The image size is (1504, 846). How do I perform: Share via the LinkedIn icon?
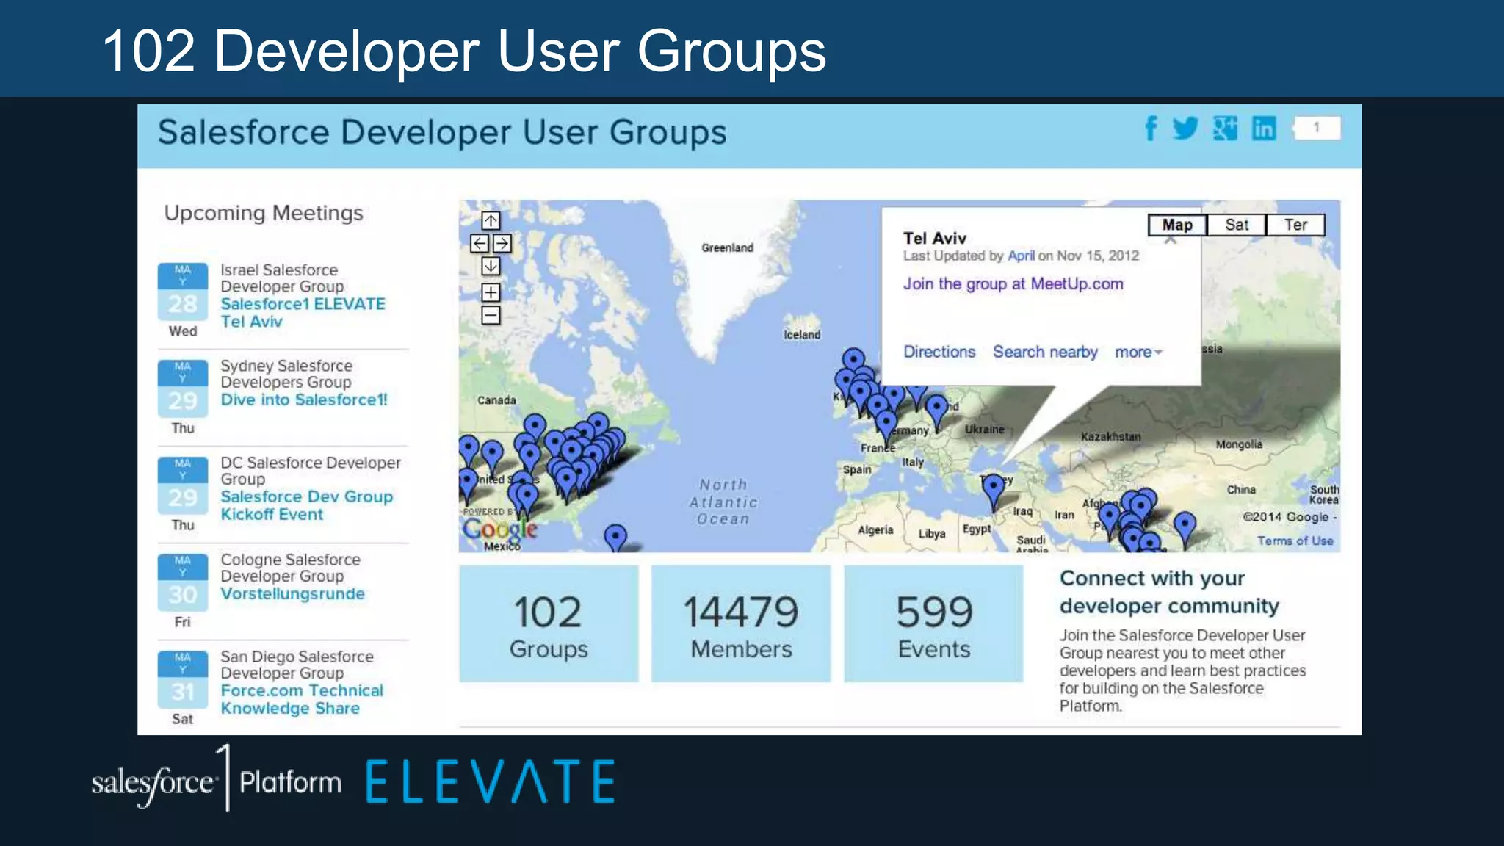tap(1264, 129)
